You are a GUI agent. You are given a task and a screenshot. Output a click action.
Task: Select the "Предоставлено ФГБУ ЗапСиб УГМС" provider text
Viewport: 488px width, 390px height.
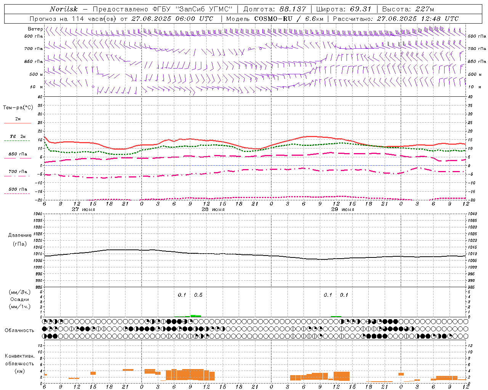point(163,9)
